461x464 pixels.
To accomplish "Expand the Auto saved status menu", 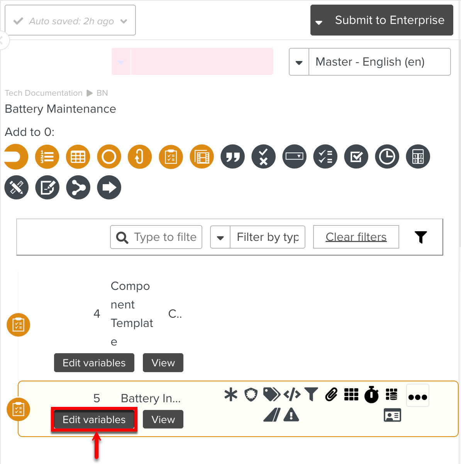I will pos(124,21).
